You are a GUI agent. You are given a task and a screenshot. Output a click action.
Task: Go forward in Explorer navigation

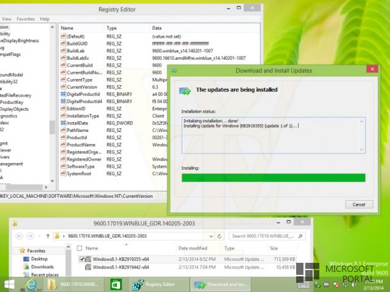(30, 236)
